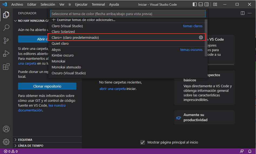Expand the ESQUEMA section
The image size is (256, 154).
click(47, 140)
